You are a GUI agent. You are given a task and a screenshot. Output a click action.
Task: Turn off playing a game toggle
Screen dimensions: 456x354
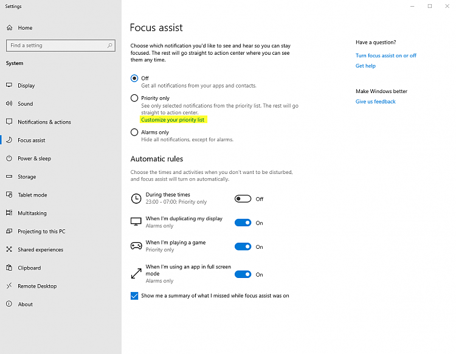click(243, 246)
